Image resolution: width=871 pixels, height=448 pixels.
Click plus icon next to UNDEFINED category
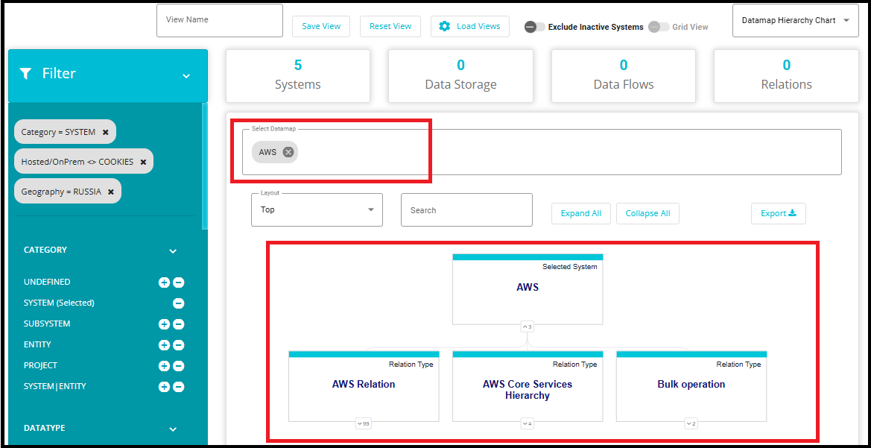pos(164,283)
